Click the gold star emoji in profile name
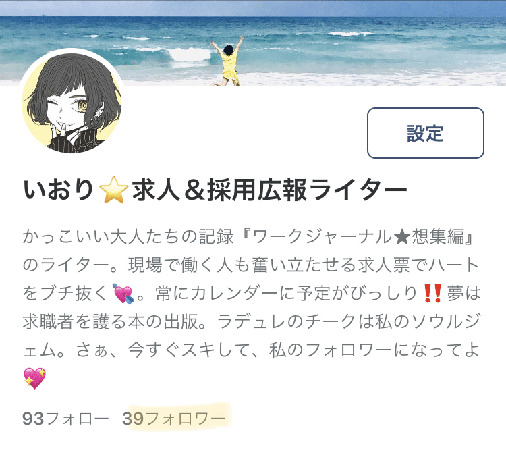Viewport: 506px width, 455px height. coord(113,190)
